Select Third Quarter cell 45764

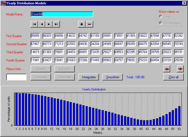(x=143, y=52)
